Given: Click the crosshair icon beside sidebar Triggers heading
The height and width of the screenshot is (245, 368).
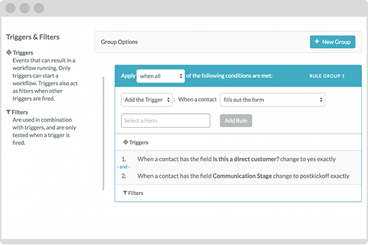Looking at the screenshot, I should point(9,53).
